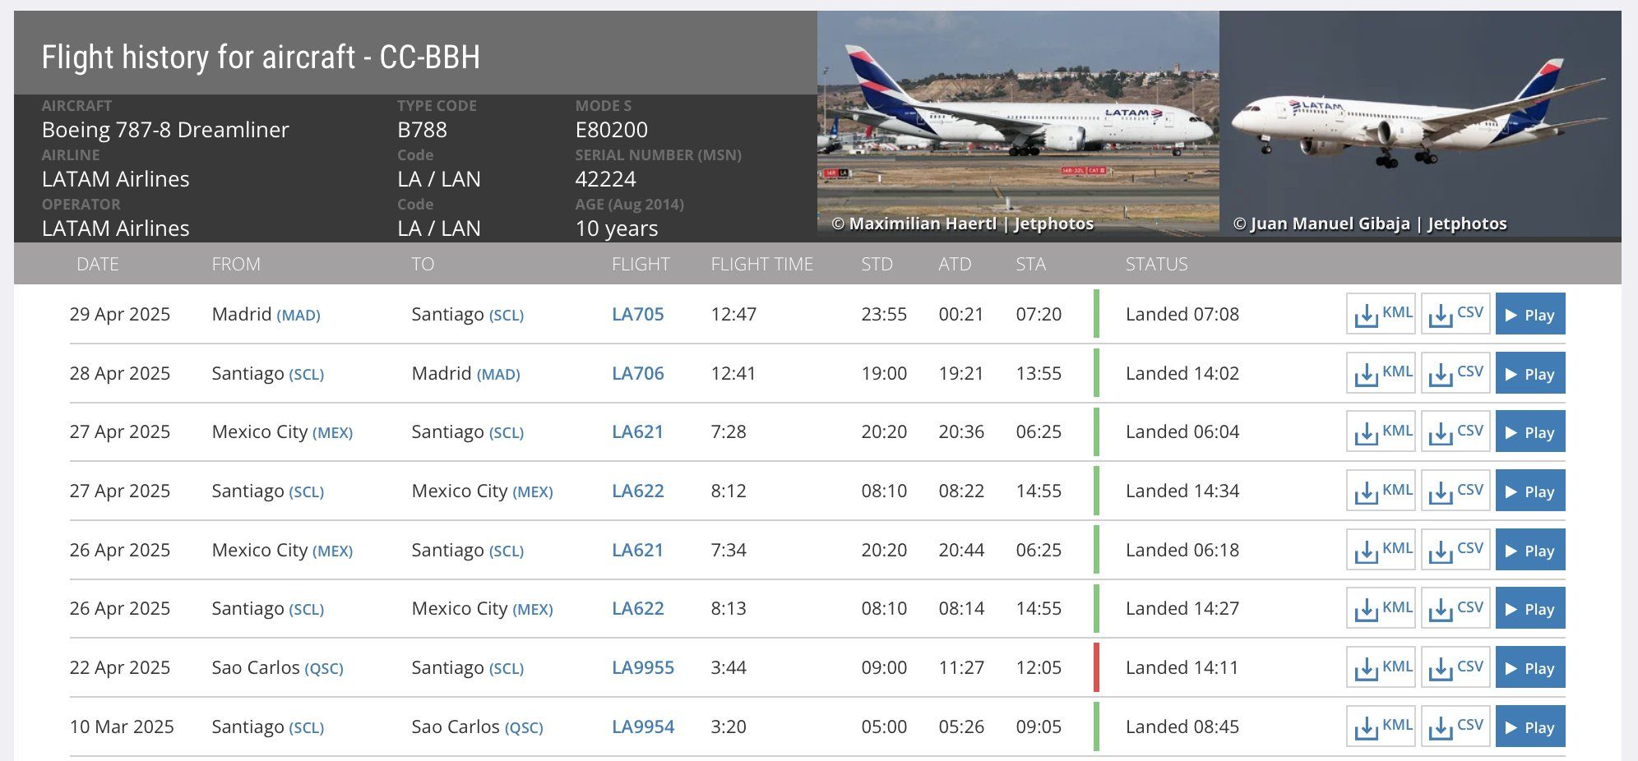Open Juan Manuel Gibaja's aircraft photo
Screen dimensions: 1638x761
click(1419, 123)
